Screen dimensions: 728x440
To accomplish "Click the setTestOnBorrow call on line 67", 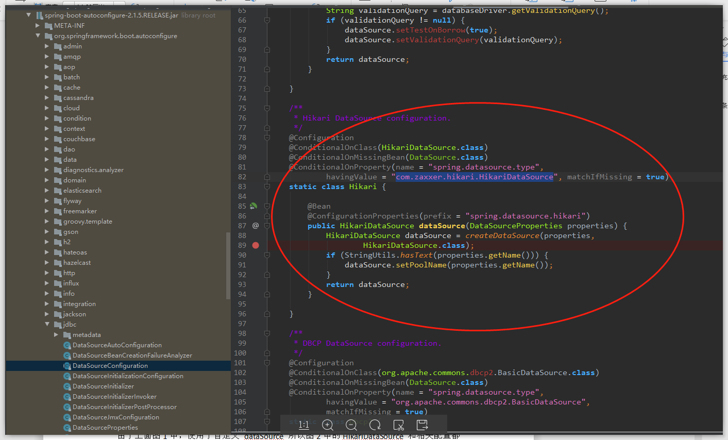I will coord(431,30).
